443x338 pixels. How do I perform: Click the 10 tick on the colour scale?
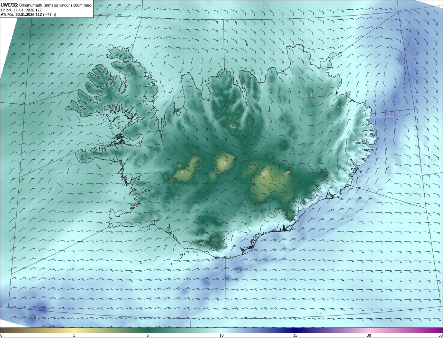[x=221, y=336]
